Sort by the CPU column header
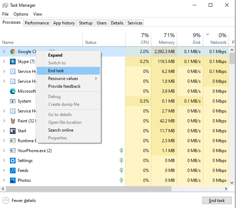The width and height of the screenshot is (236, 208). (x=138, y=39)
